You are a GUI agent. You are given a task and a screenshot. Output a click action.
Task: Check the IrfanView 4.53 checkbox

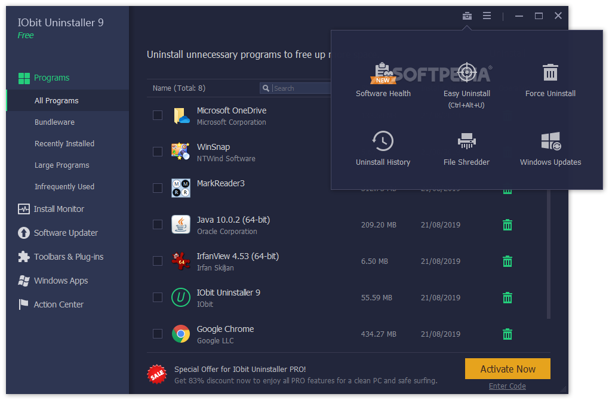point(157,261)
